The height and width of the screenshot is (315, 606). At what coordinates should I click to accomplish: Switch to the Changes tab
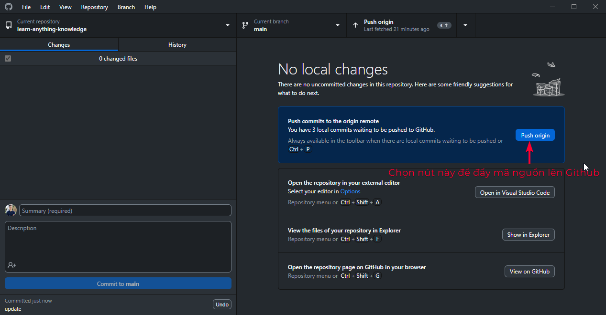click(59, 44)
